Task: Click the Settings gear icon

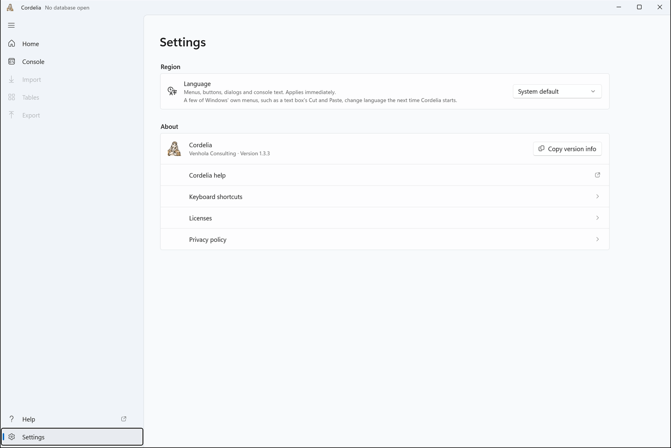Action: 12,437
